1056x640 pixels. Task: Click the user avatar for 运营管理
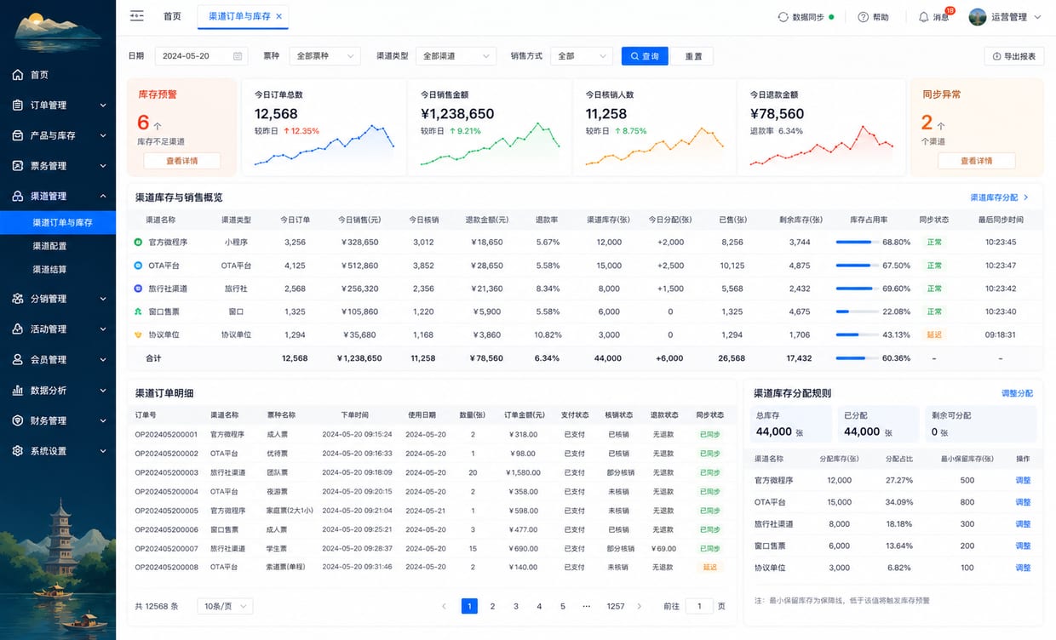(x=978, y=17)
